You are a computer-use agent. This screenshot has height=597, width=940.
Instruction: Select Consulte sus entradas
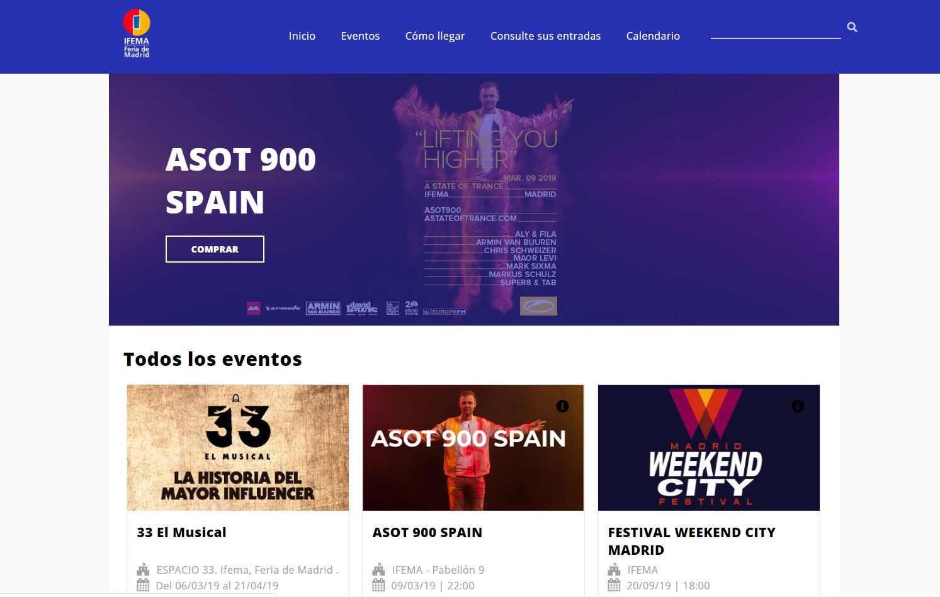[545, 36]
